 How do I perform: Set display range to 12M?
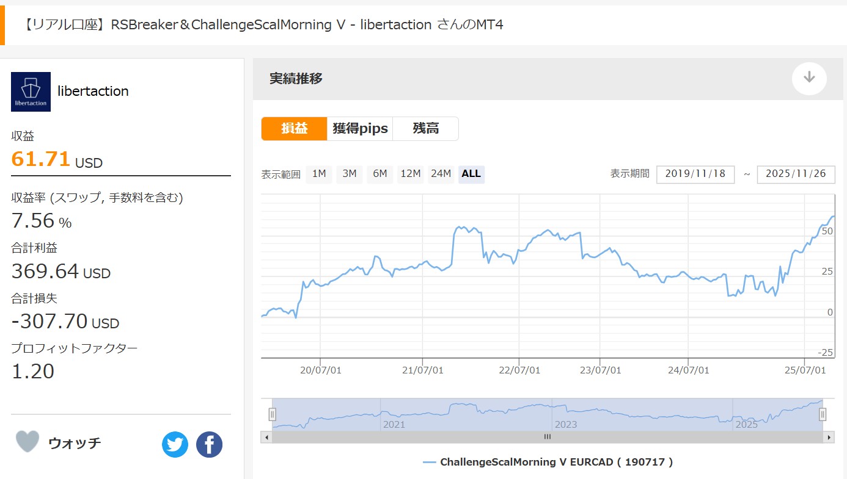click(411, 174)
